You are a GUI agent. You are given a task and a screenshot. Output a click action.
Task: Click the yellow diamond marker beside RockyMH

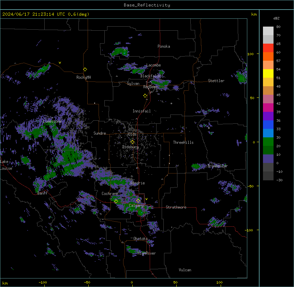pyautogui.click(x=85, y=70)
